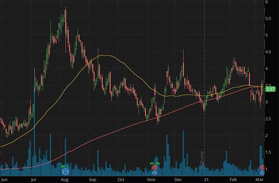Click the Jul label on the time axis
Image resolution: width=279 pixels, height=183 pixels.
point(33,180)
